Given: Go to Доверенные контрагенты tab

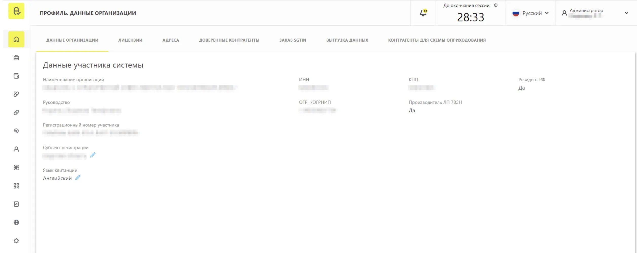Looking at the screenshot, I should [229, 40].
